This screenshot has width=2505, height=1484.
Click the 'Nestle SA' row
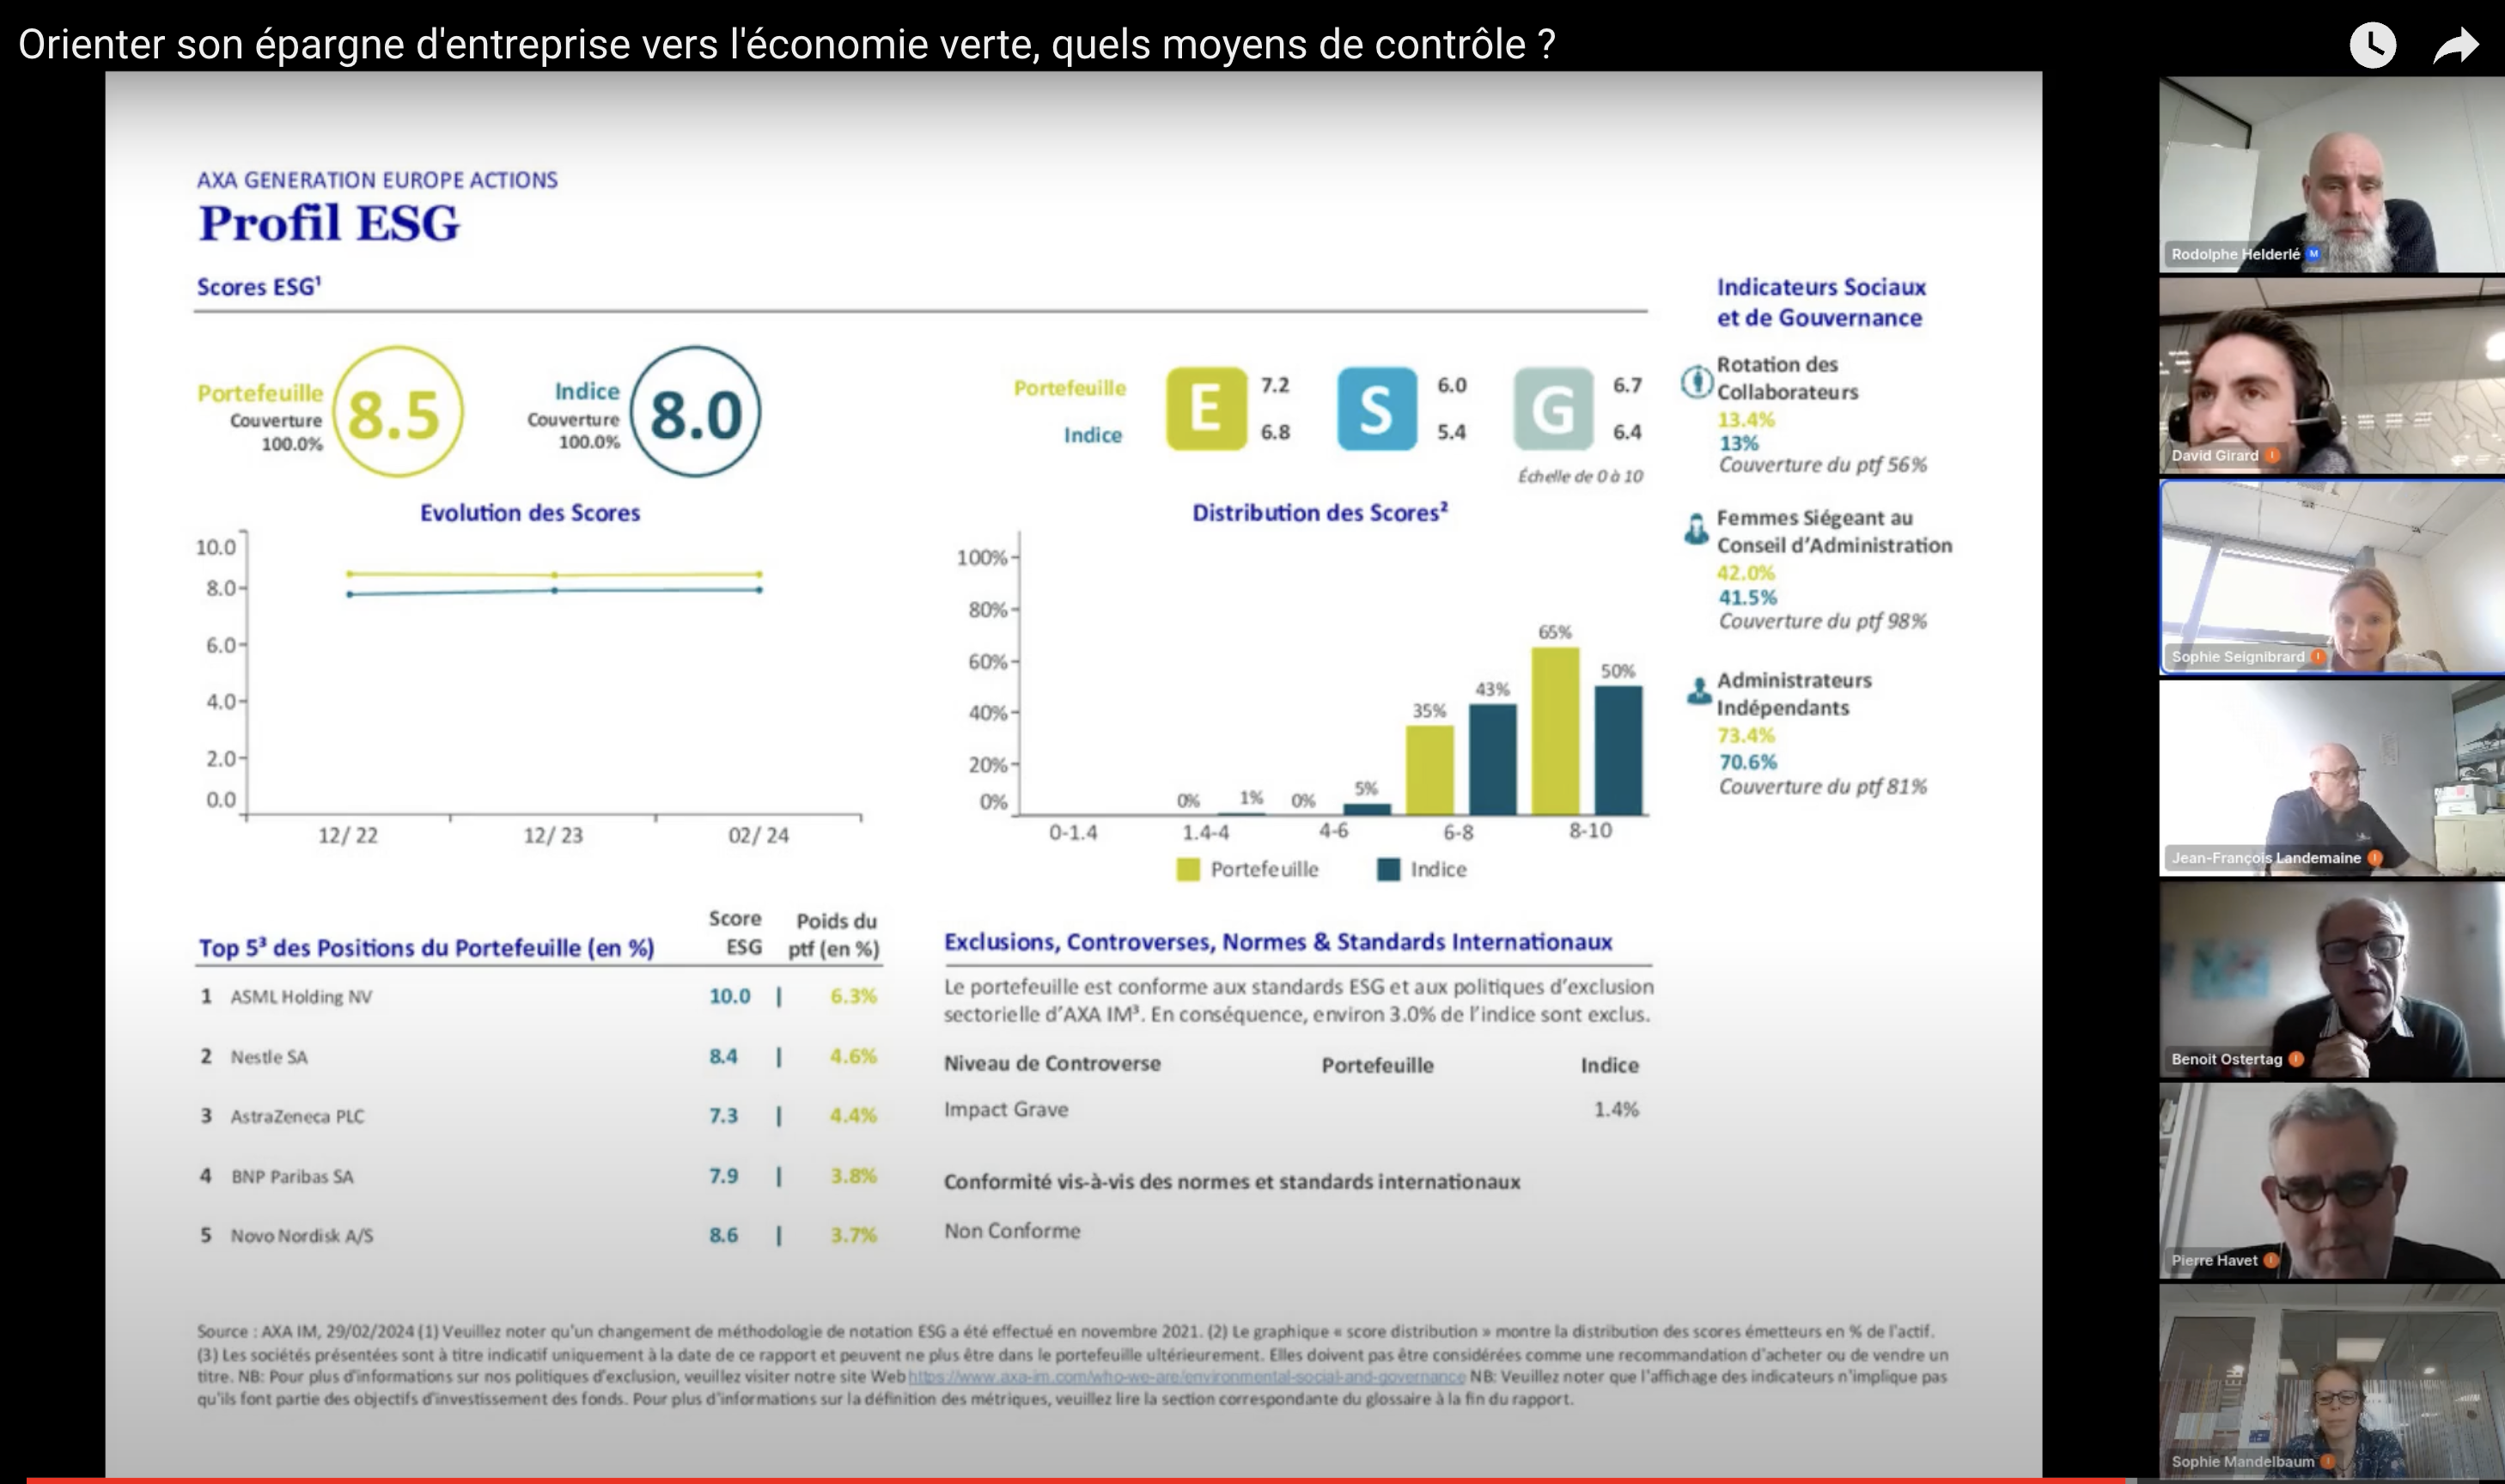tap(539, 1056)
